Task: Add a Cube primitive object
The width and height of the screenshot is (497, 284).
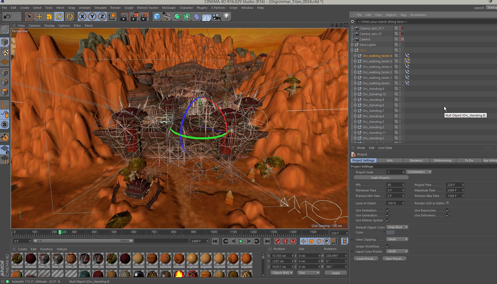Action: [157, 17]
